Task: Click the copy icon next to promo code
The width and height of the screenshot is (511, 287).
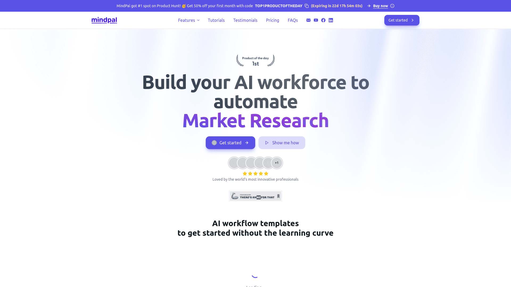Action: [306, 6]
